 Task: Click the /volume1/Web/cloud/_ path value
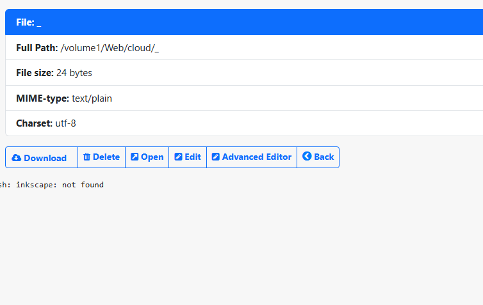click(110, 48)
